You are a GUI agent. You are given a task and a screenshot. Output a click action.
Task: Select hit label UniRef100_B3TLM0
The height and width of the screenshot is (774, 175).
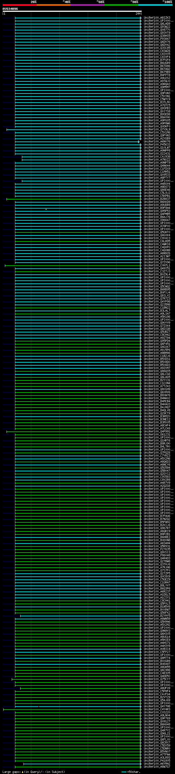[157, 102]
